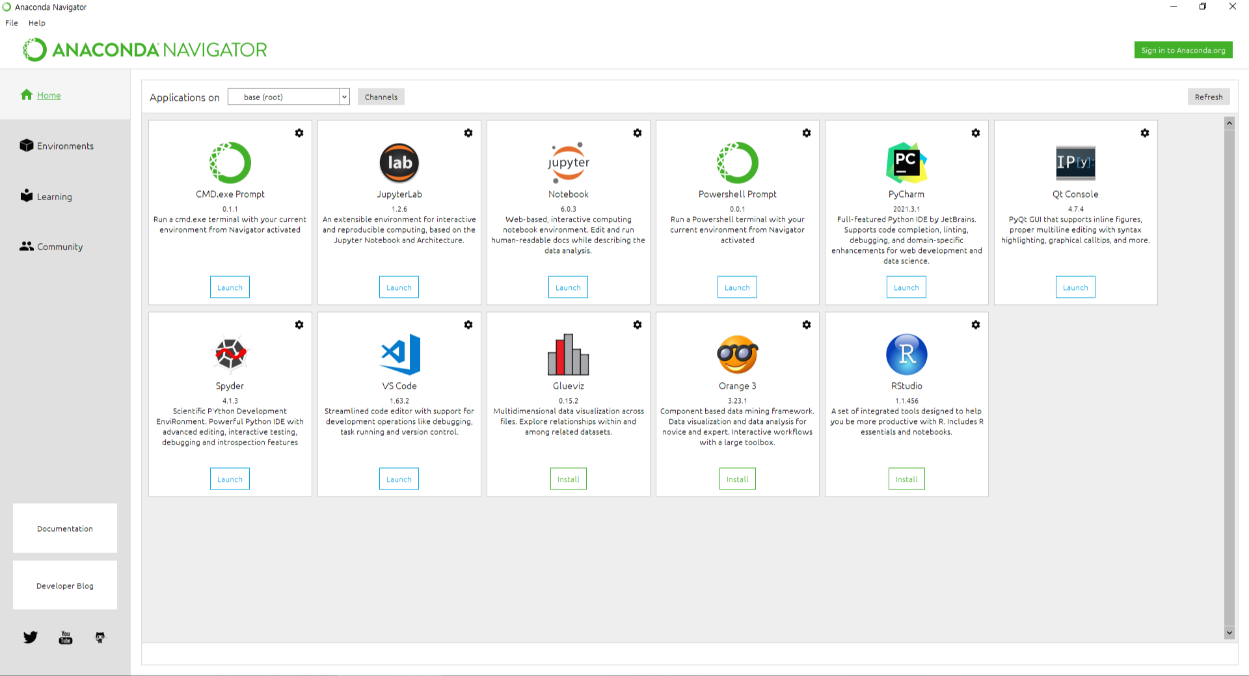Open settings gear on Qt Console card
Image resolution: width=1249 pixels, height=676 pixels.
coord(1145,133)
